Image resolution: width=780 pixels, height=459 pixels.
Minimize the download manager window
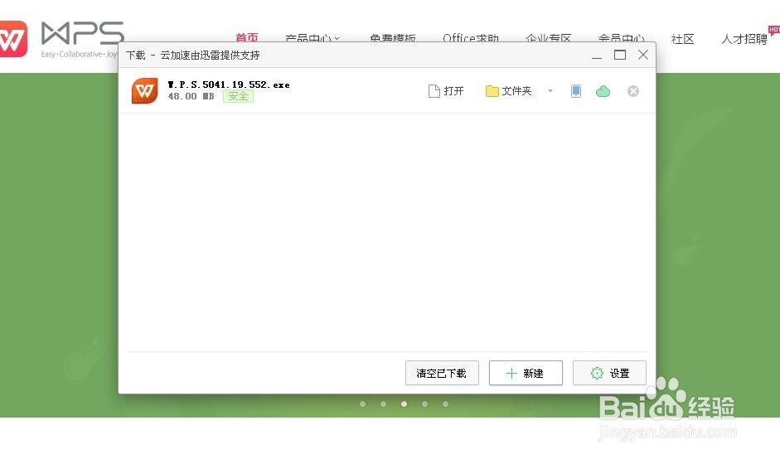point(597,56)
